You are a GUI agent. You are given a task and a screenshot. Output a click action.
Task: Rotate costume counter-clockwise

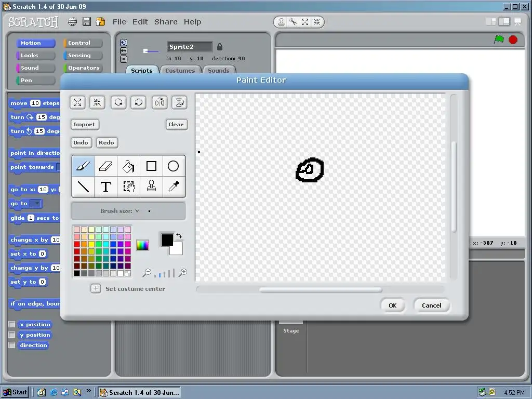[x=118, y=102]
